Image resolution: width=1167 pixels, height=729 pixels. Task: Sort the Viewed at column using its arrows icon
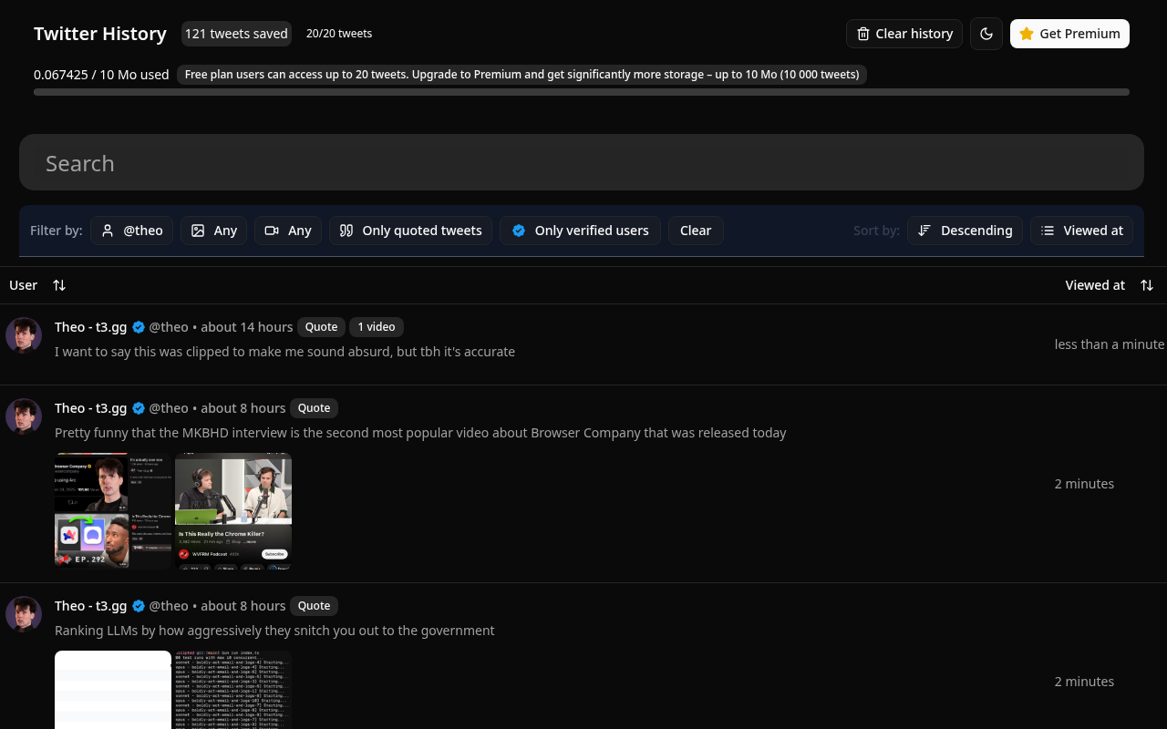click(1147, 285)
